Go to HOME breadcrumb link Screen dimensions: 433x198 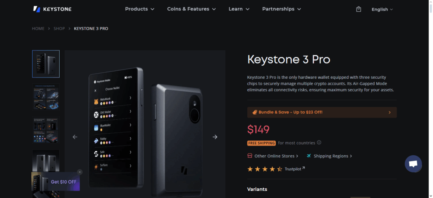(x=38, y=28)
